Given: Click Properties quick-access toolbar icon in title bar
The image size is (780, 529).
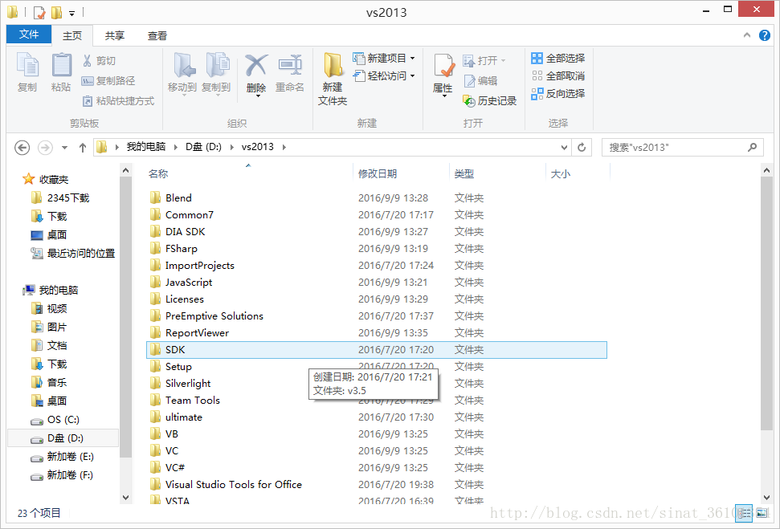Looking at the screenshot, I should coord(39,12).
